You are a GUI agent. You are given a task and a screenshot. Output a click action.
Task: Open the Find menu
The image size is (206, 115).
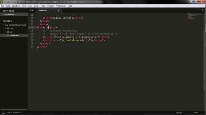[23, 6]
